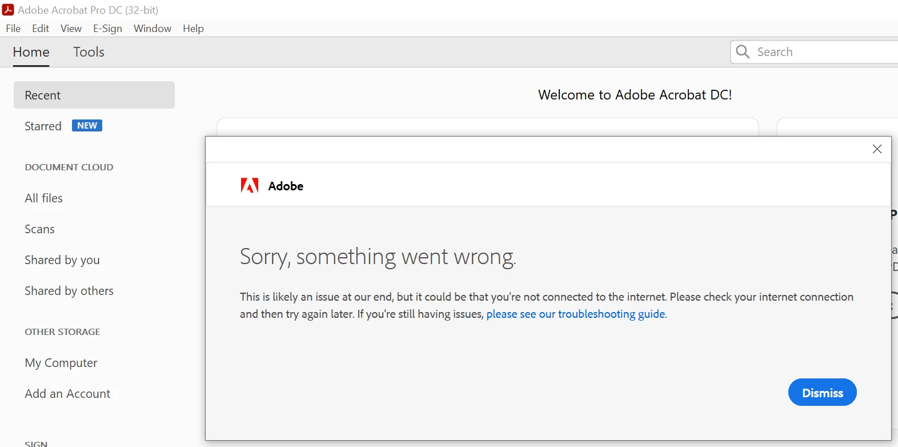
Task: Click the NEW badge beside Starred
Action: tap(87, 126)
